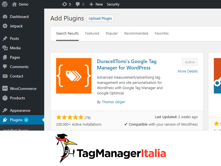Click the Dashboard gauge icon
Viewport: 221px width, 166px height.
coord(5,17)
